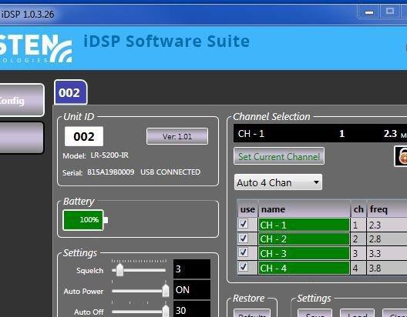Click the USB CONNECTED status text
Viewport: 407px width, 317px height.
coord(170,172)
